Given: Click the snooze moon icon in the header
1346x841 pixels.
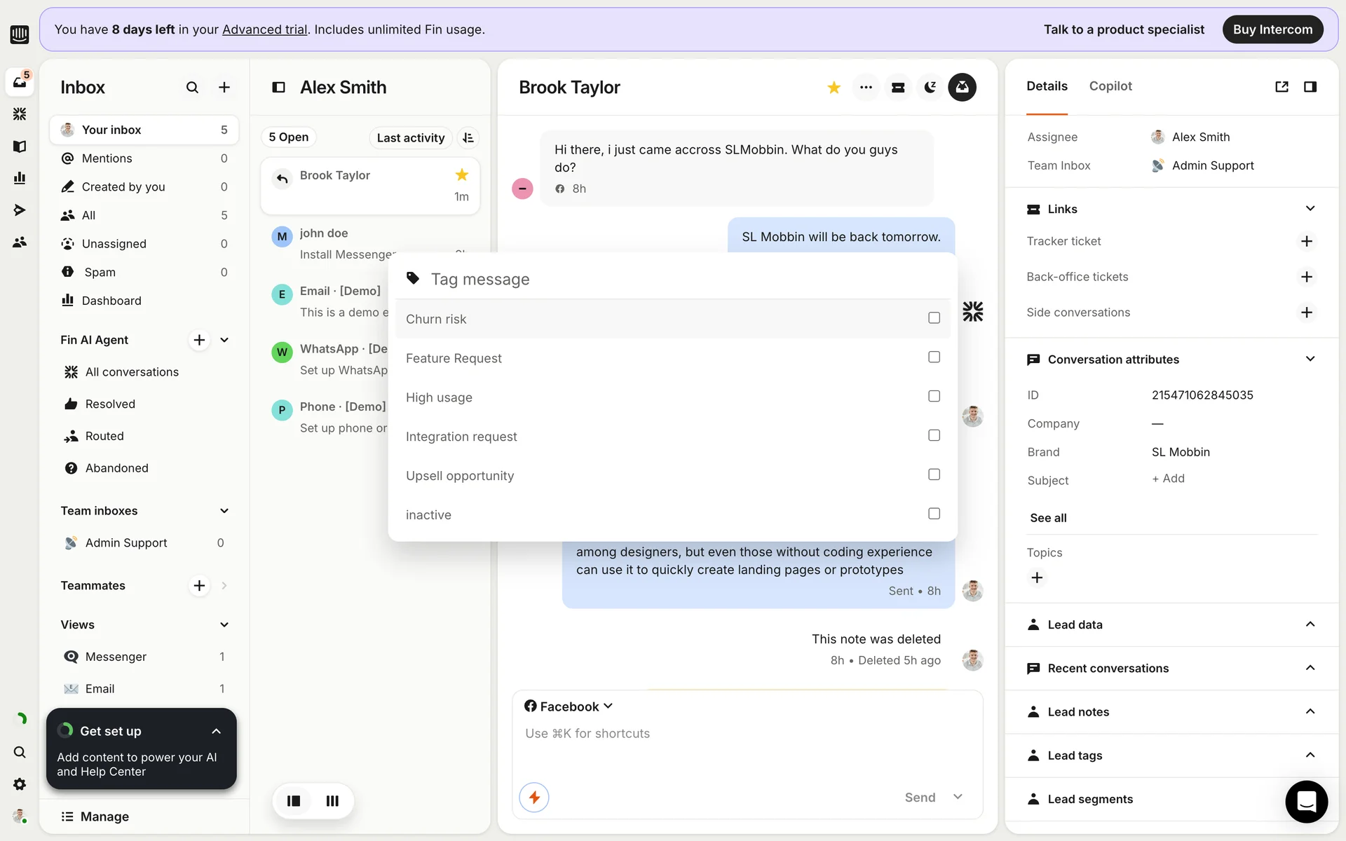Looking at the screenshot, I should click(x=930, y=88).
